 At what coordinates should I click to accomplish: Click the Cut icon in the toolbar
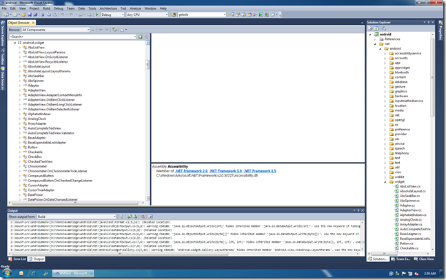coord(43,14)
